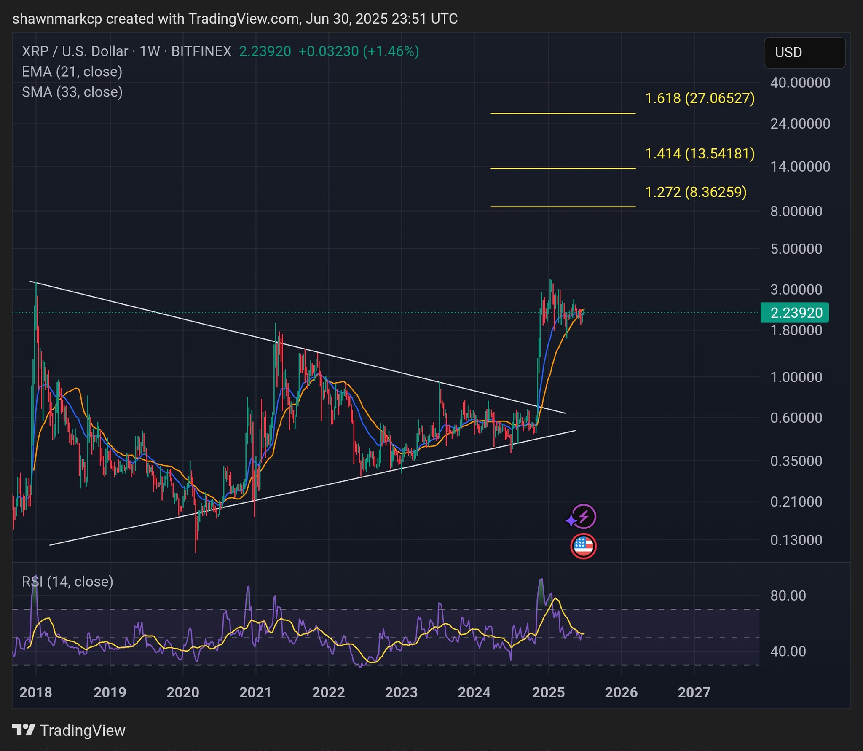The height and width of the screenshot is (751, 863).
Task: Click the 3.00000 price axis label
Action: point(796,290)
